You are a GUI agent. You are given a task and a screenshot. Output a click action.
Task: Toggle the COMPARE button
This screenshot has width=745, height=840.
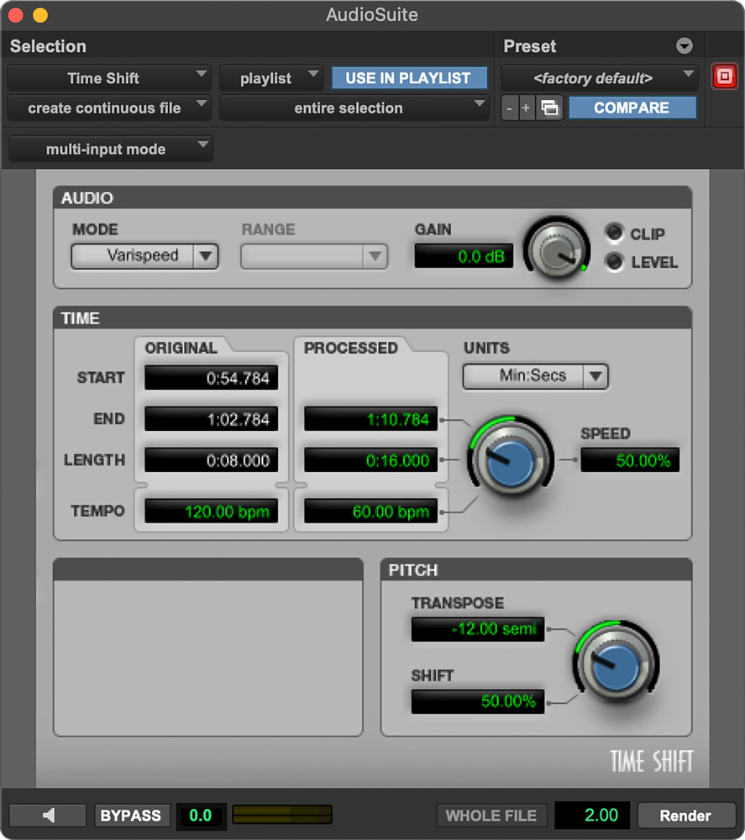tap(632, 108)
